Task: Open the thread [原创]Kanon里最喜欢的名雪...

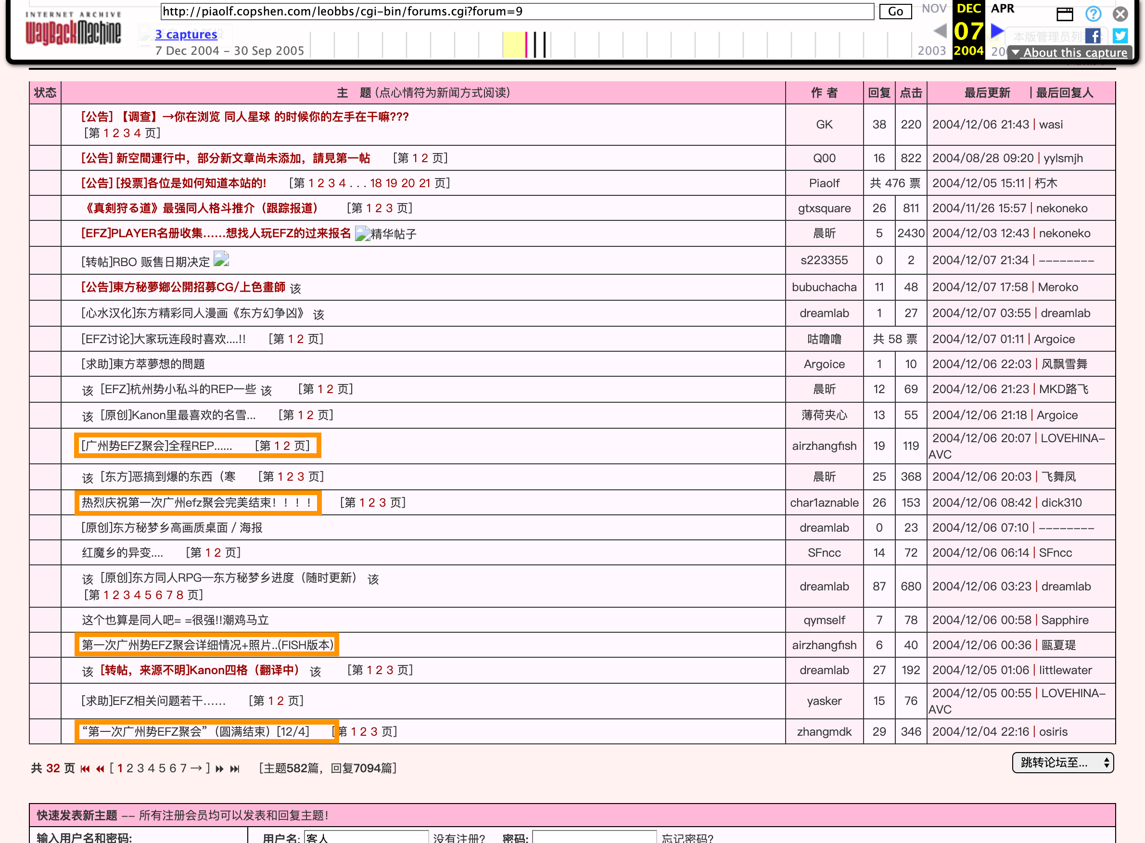Action: [x=178, y=415]
